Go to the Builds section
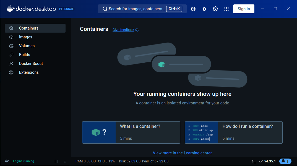This screenshot has width=297, height=166. click(25, 54)
